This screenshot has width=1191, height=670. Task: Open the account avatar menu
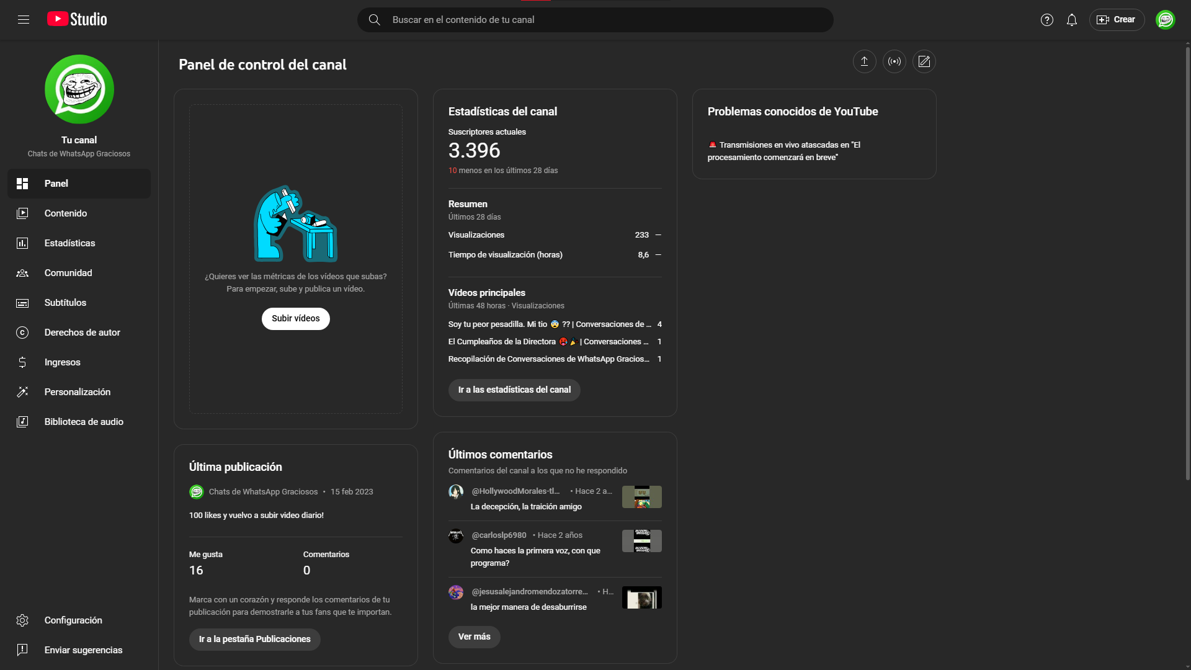coord(1166,20)
